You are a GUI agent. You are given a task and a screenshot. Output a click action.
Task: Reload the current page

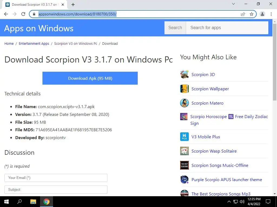(x=23, y=14)
